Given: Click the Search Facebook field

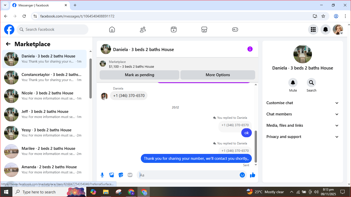Looking at the screenshot, I should [x=52, y=29].
